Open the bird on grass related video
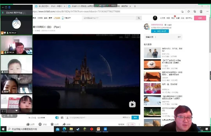Image resolution: width=211 pixels, height=136 pixels. tap(152, 112)
